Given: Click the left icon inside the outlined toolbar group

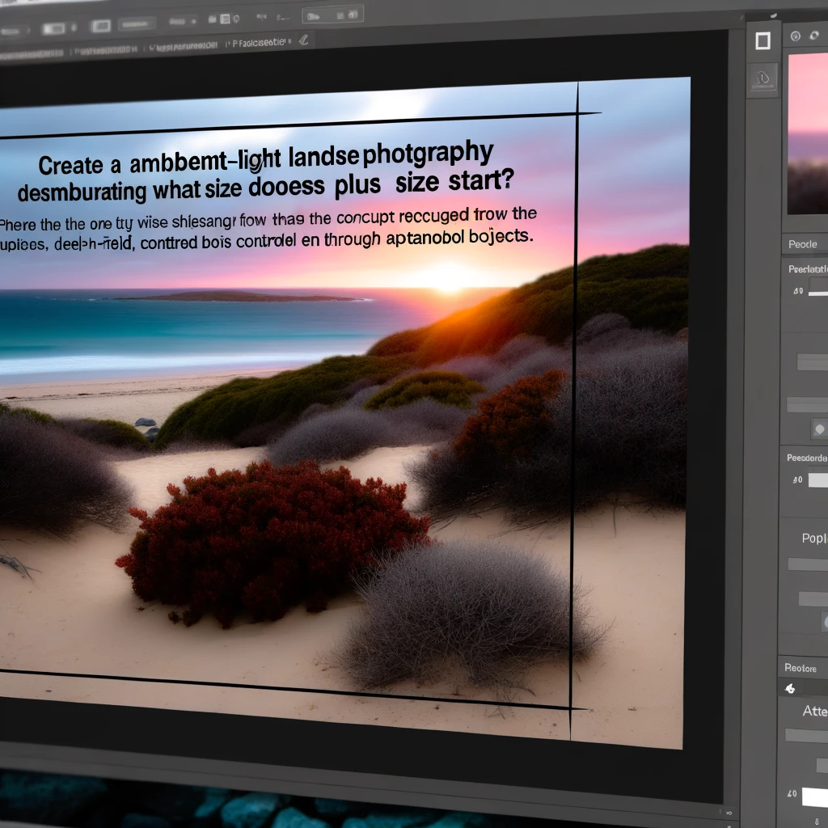Looking at the screenshot, I should 313,16.
